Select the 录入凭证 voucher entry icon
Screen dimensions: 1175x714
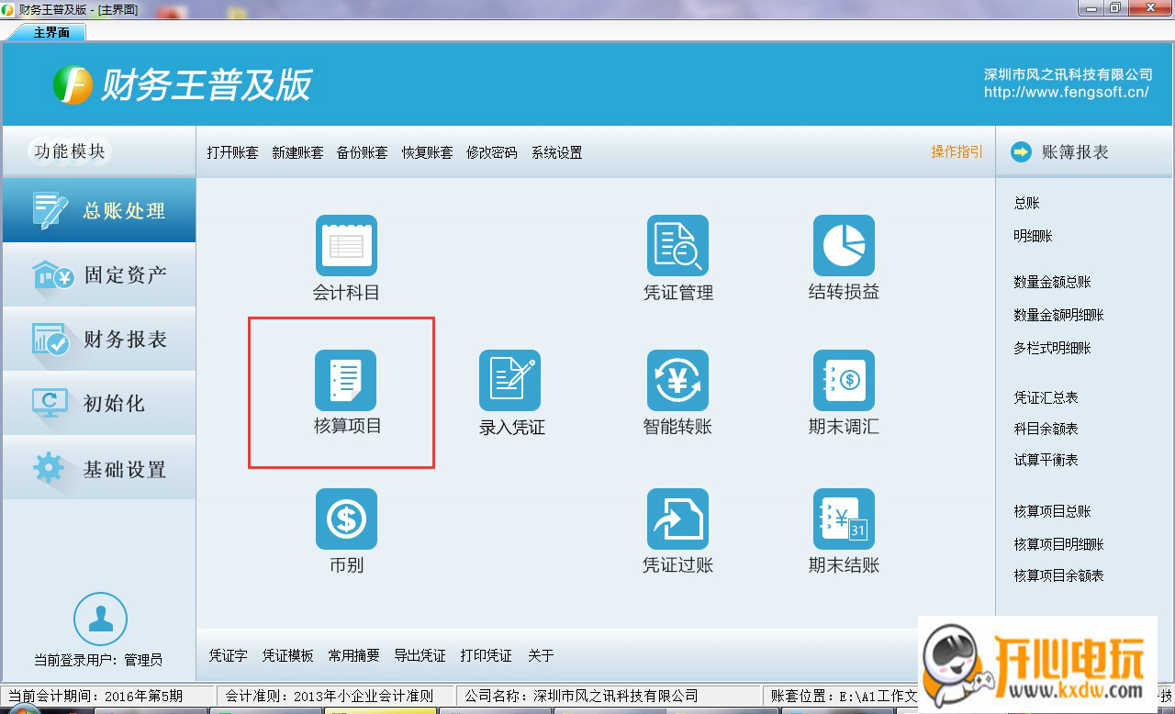[510, 379]
